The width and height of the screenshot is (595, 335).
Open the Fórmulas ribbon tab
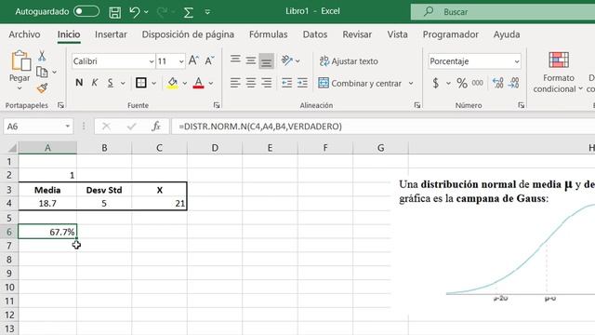(x=269, y=34)
